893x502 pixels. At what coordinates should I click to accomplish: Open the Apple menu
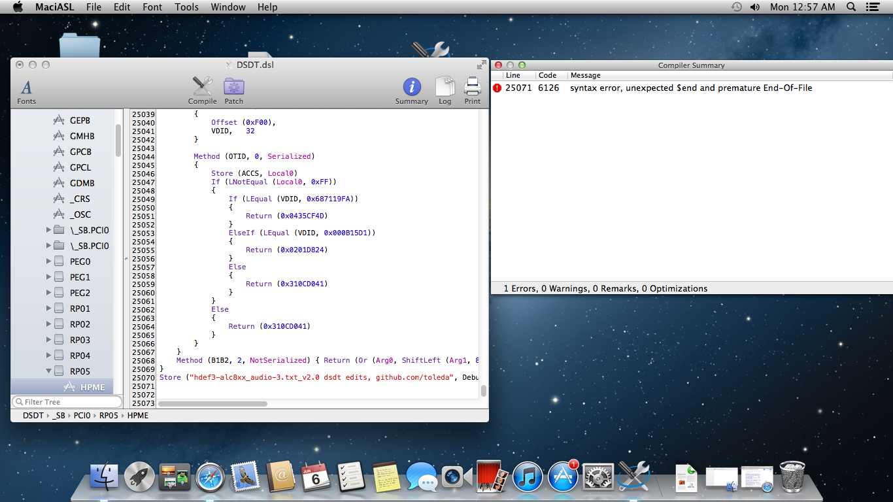(18, 7)
